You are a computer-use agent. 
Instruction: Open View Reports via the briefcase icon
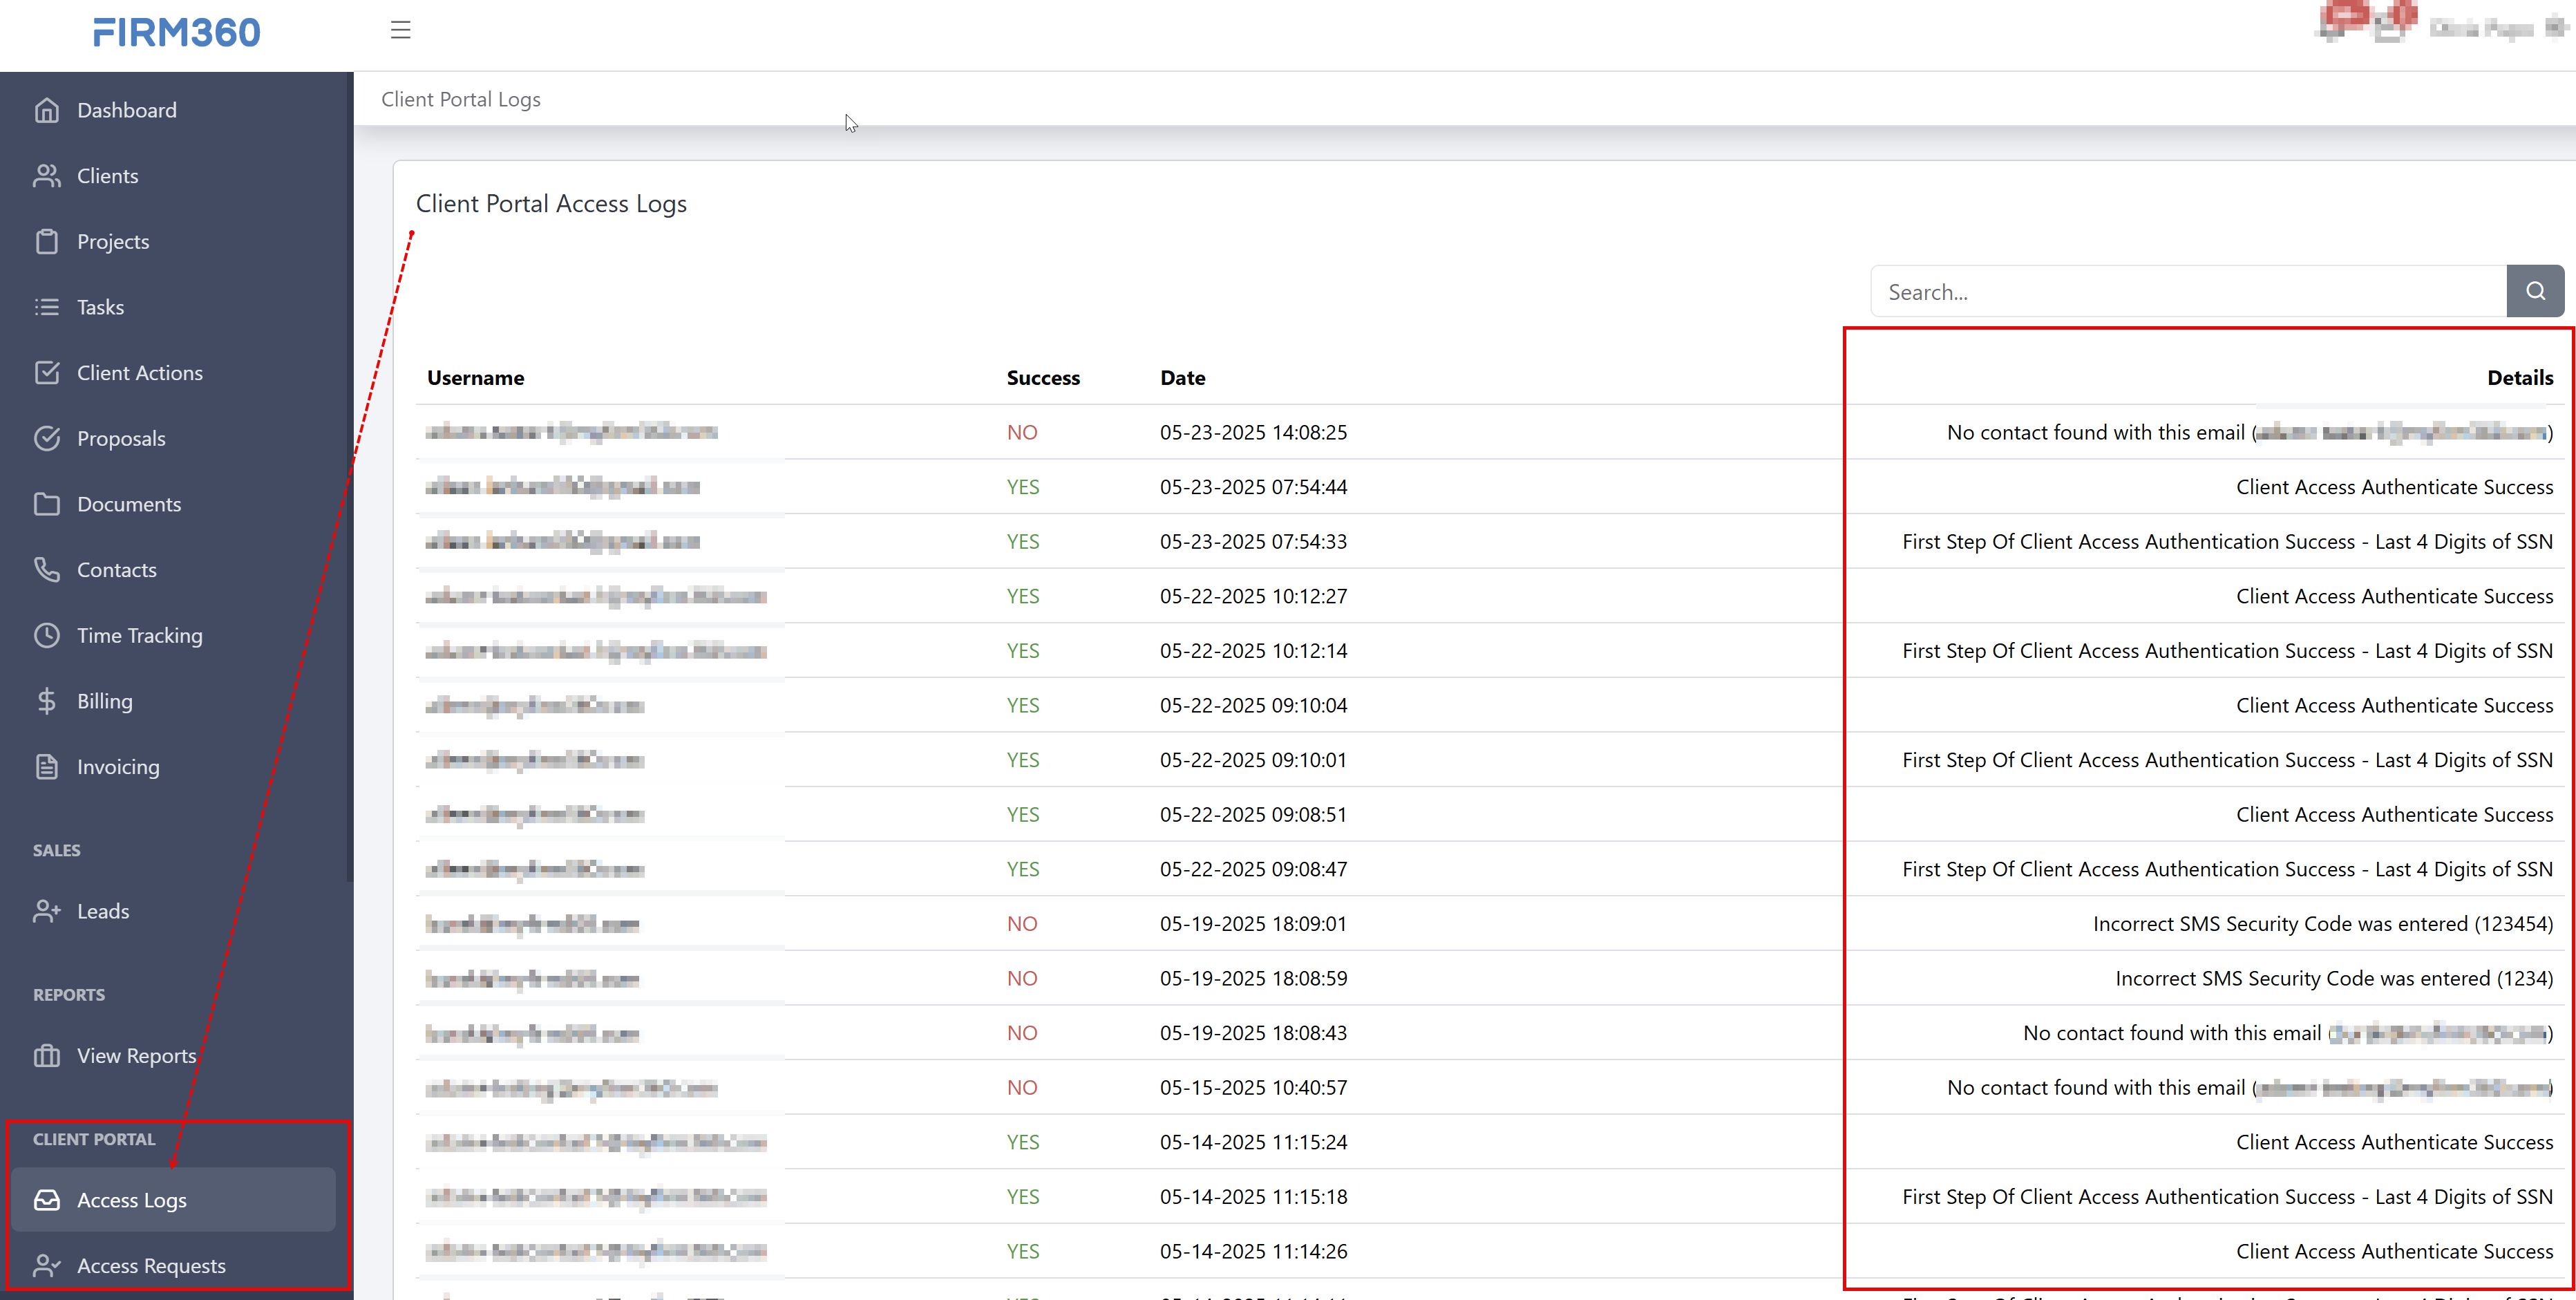pos(48,1055)
